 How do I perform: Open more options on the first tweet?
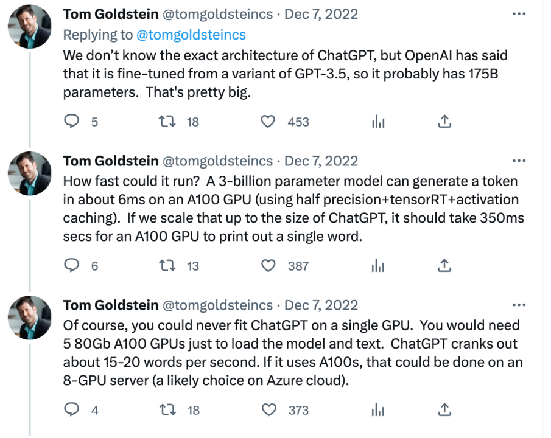tap(519, 13)
